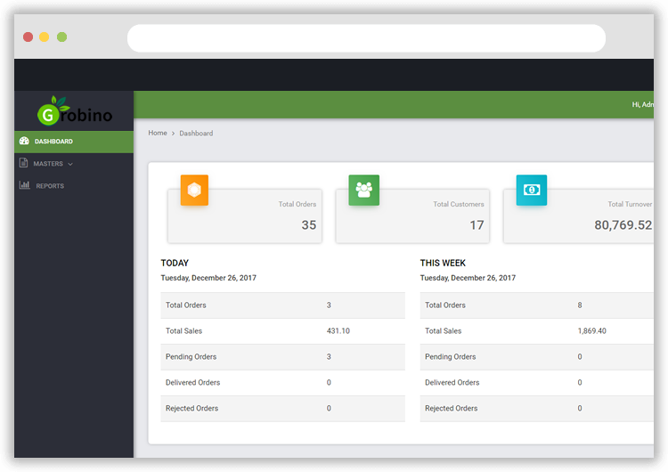Select Pending Orders row in Today table
Image resolution: width=668 pixels, height=472 pixels.
[283, 356]
